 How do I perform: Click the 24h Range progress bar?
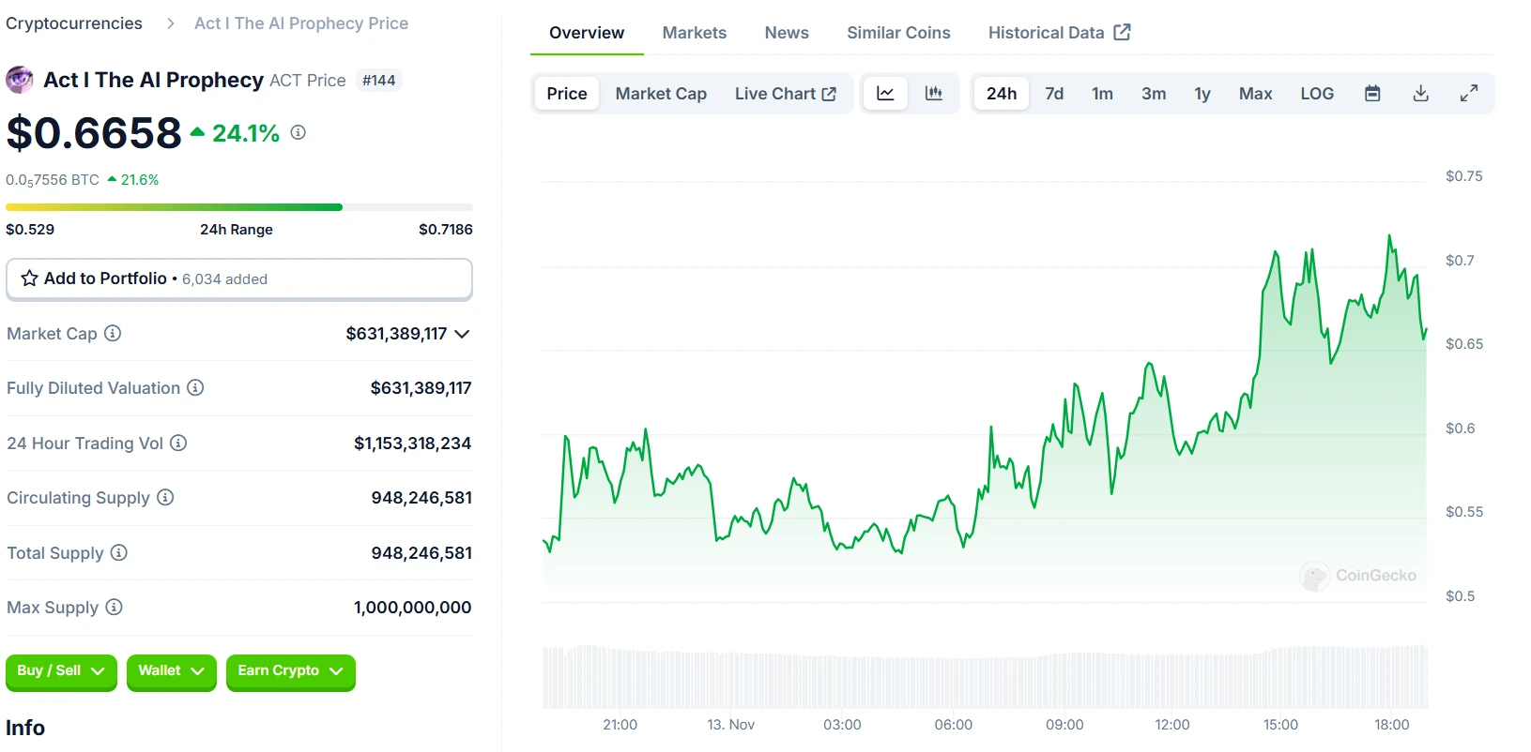(x=239, y=207)
